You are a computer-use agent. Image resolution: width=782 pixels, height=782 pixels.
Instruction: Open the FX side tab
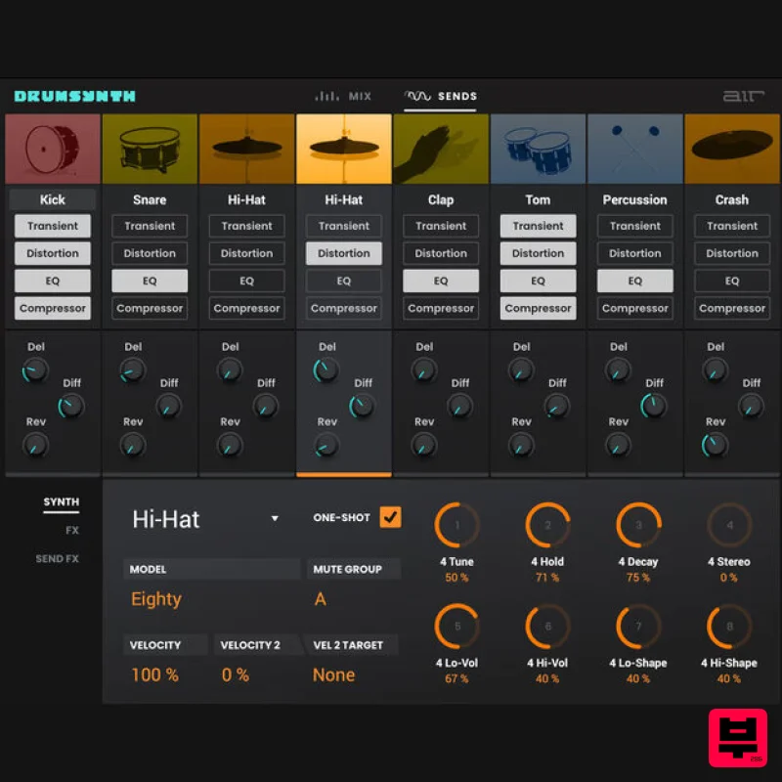72,530
